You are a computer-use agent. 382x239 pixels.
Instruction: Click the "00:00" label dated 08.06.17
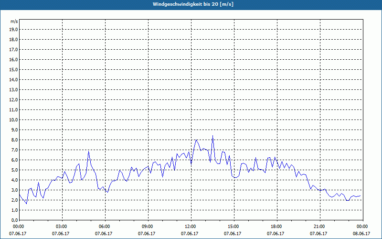(363, 227)
